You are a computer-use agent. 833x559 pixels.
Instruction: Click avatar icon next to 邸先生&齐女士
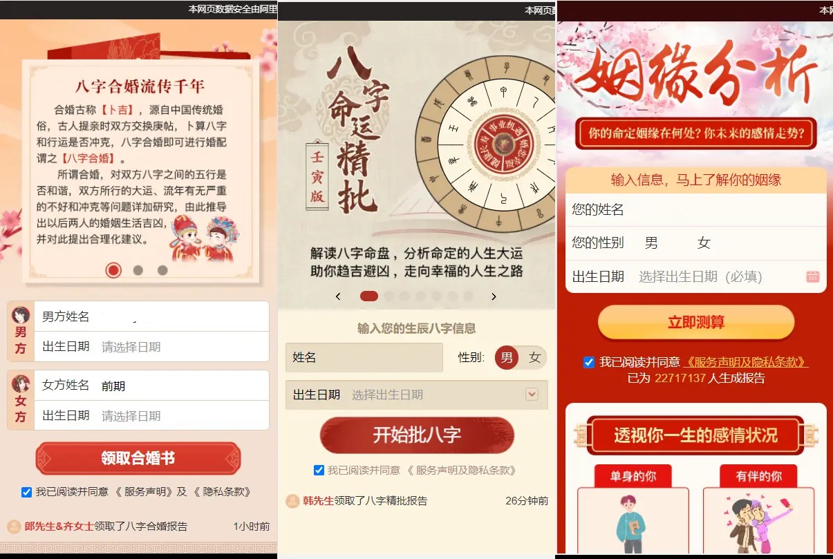pos(14,527)
